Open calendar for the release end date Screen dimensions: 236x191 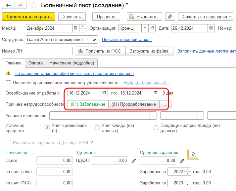coord(155,93)
